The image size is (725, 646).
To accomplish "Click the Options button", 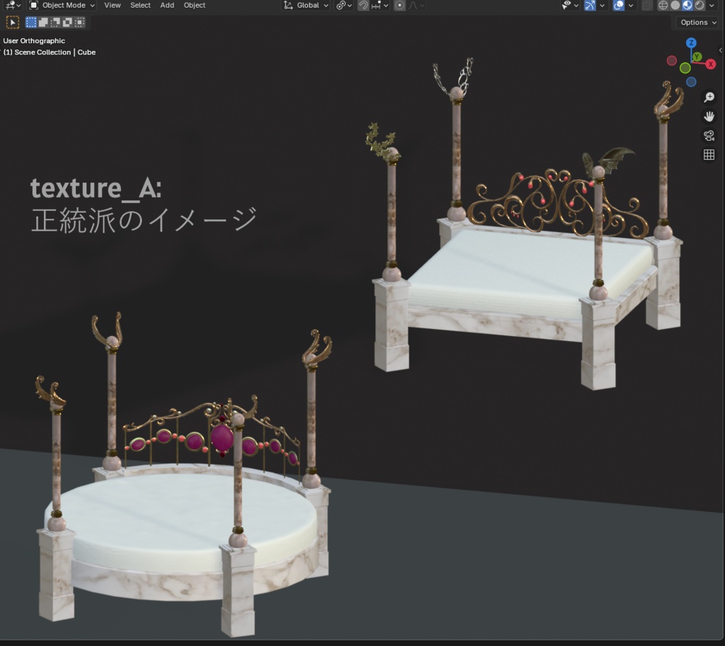I will coord(697,22).
